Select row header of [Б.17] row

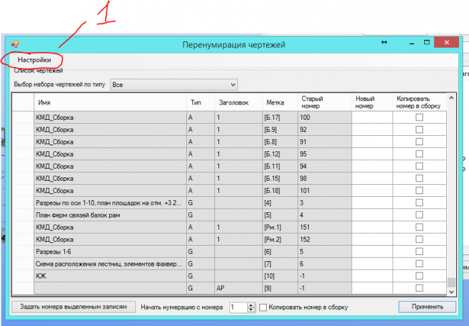[x=23, y=117]
